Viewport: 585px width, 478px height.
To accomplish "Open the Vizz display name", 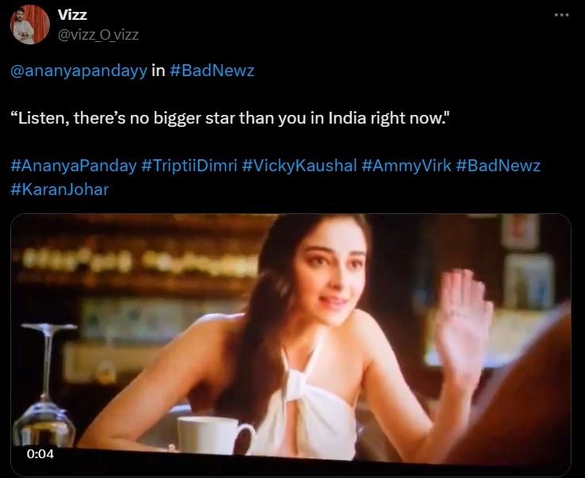I will point(72,14).
